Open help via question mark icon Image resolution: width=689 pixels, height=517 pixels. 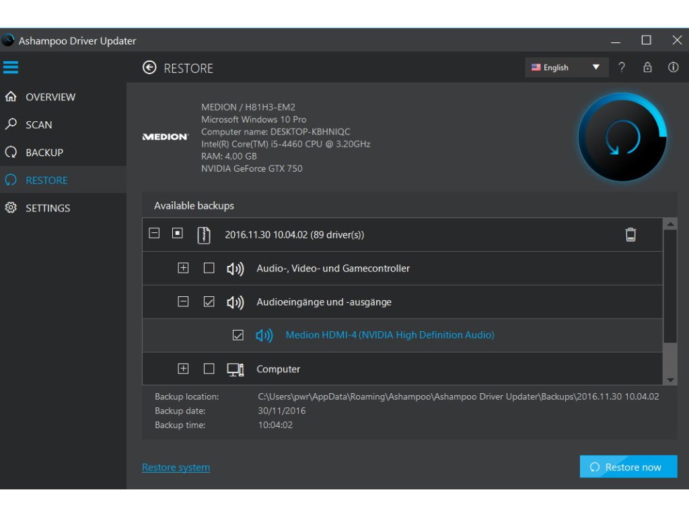point(622,67)
